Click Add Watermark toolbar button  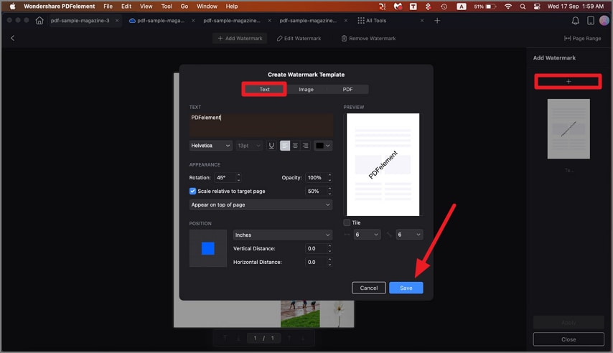[x=240, y=38]
